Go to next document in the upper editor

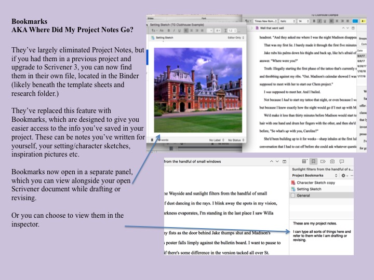point(348,28)
